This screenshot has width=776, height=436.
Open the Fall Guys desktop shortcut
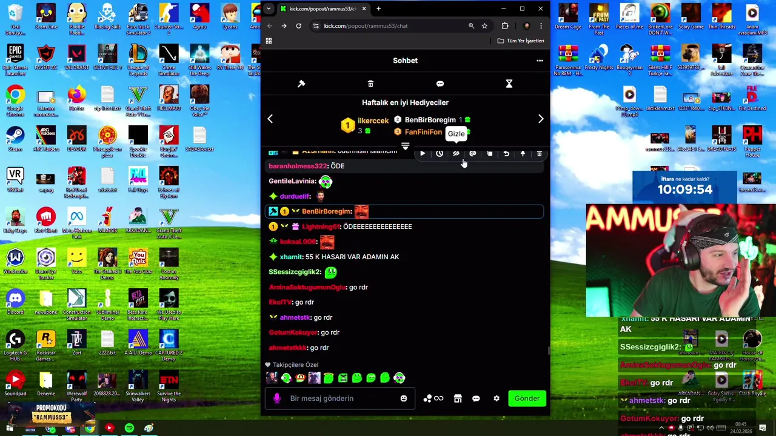138,179
